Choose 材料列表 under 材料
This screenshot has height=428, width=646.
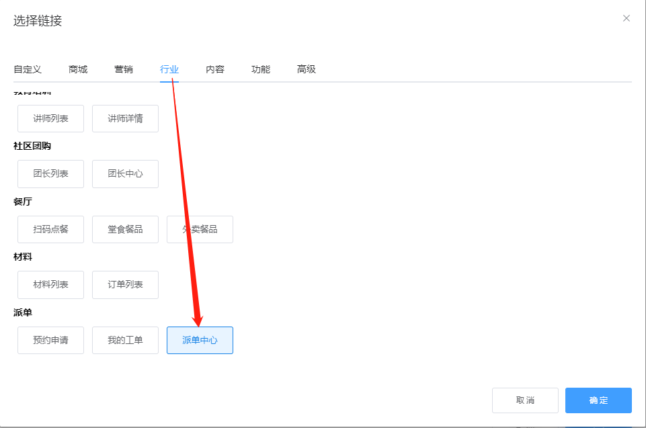50,284
